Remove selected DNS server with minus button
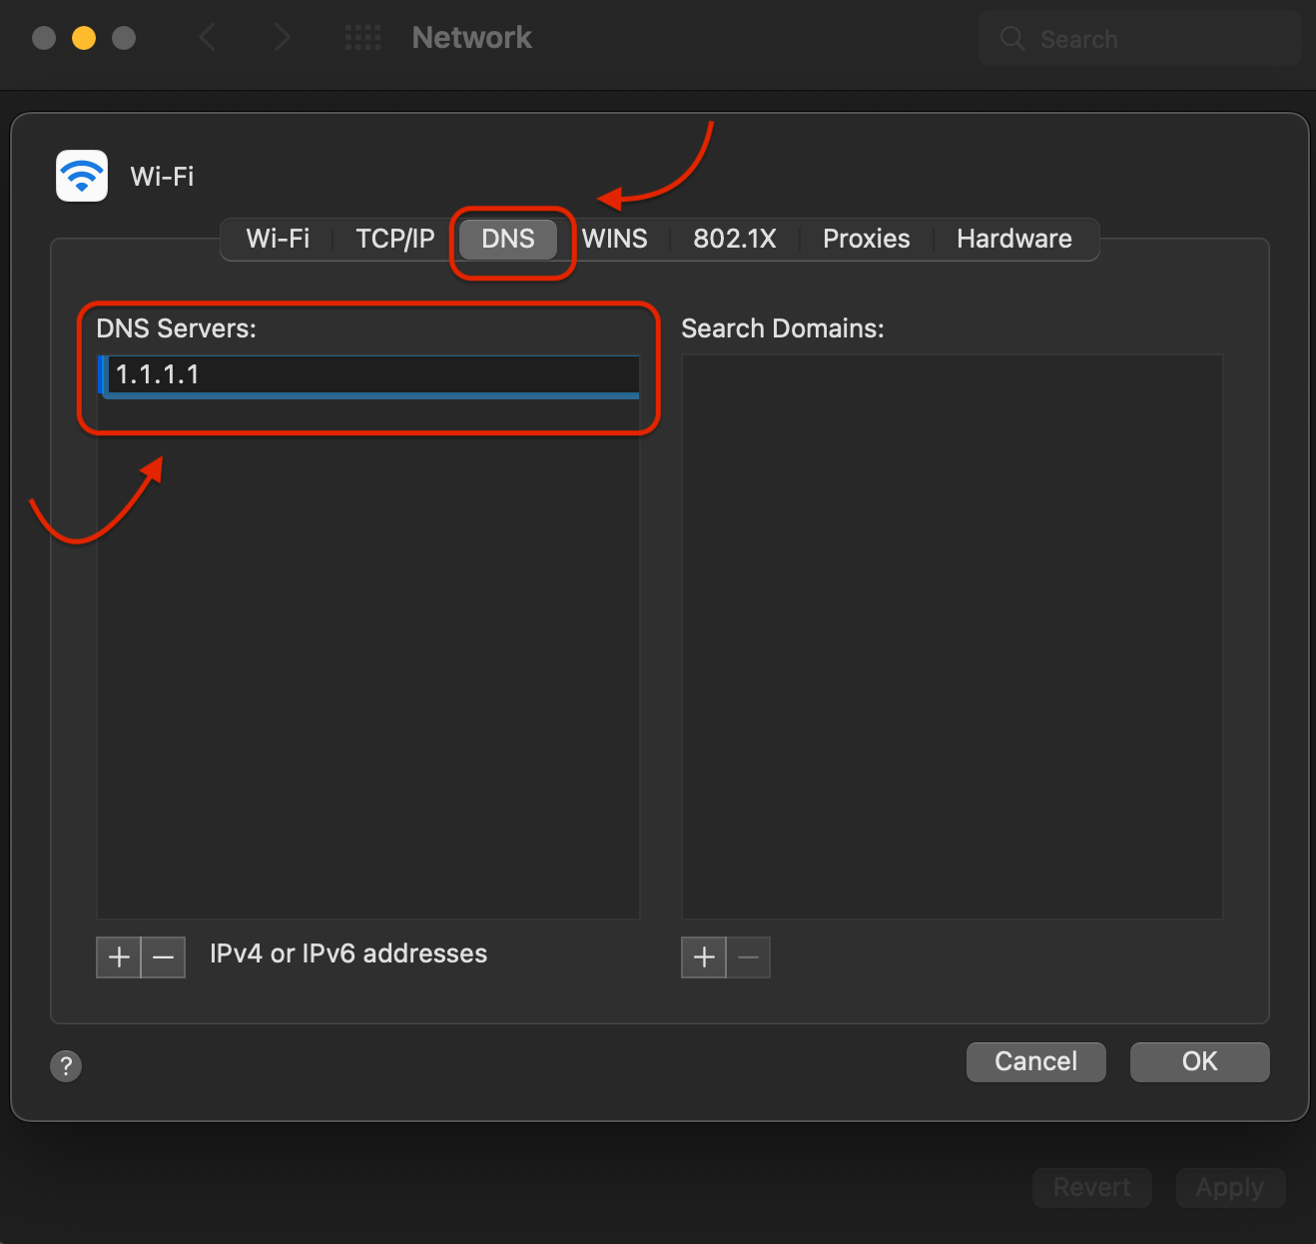Image resolution: width=1316 pixels, height=1244 pixels. click(x=164, y=957)
